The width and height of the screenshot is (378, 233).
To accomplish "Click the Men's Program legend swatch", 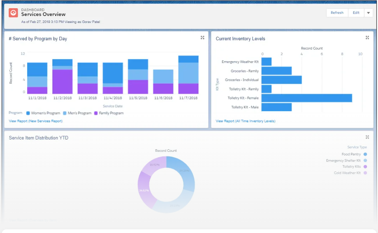I will tap(65, 113).
